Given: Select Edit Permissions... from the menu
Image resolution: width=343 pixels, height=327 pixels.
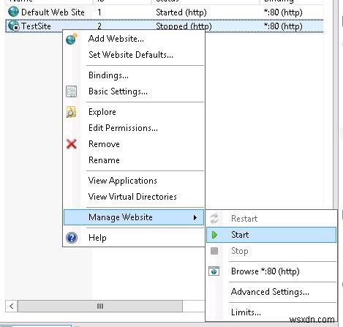Looking at the screenshot, I should tap(123, 128).
